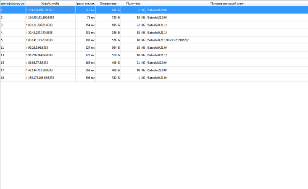Select the peer 80.111.226.61:8333
This screenshot has height=189, width=308.
[40, 25]
